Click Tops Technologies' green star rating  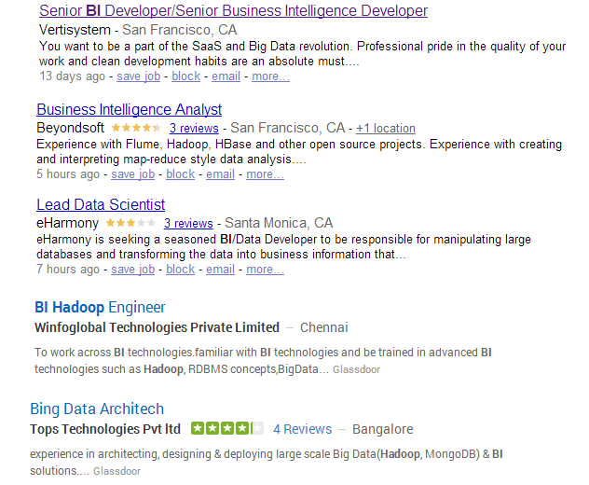[227, 428]
